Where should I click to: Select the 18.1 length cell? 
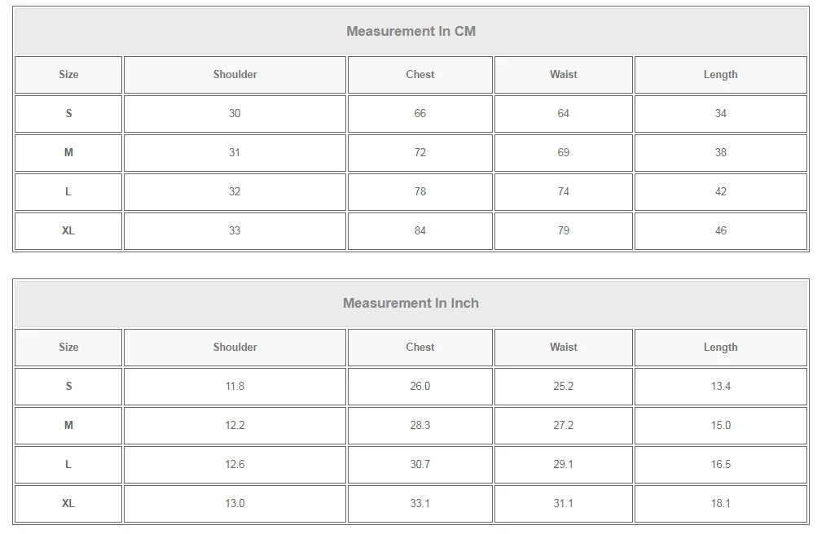pyautogui.click(x=721, y=504)
